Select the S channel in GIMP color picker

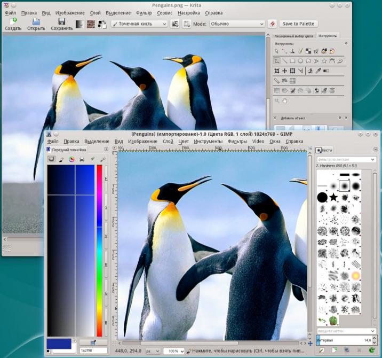(106, 207)
